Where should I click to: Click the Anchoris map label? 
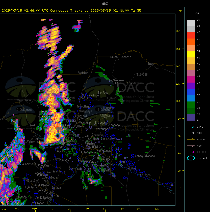click(x=59, y=171)
